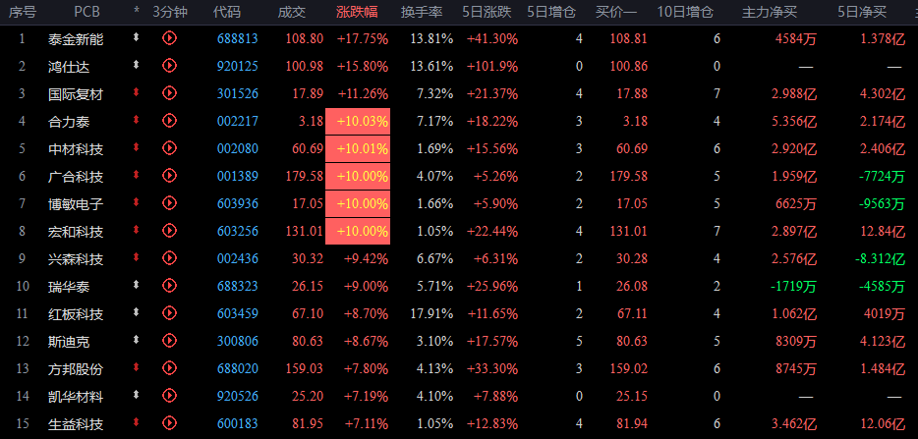Screen dimensions: 918x439
Task: Sort by the 涨跌幅 column header
Action: pos(357,12)
